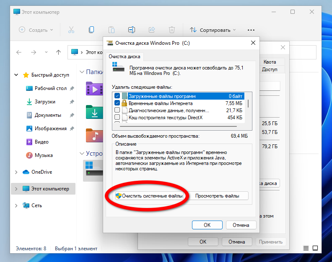Switch to details list view icon
The height and width of the screenshot is (262, 332).
tap(306, 248)
